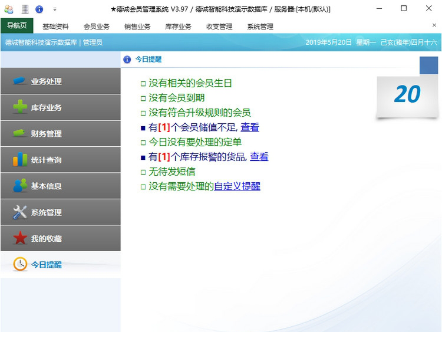Select 今日提醒 in the sidebar
This screenshot has width=442, height=345.
tap(61, 265)
